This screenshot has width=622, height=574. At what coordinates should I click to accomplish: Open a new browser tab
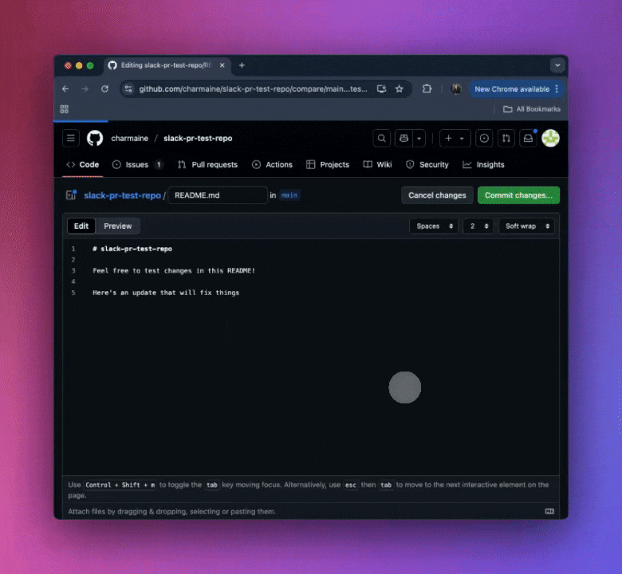click(x=242, y=65)
